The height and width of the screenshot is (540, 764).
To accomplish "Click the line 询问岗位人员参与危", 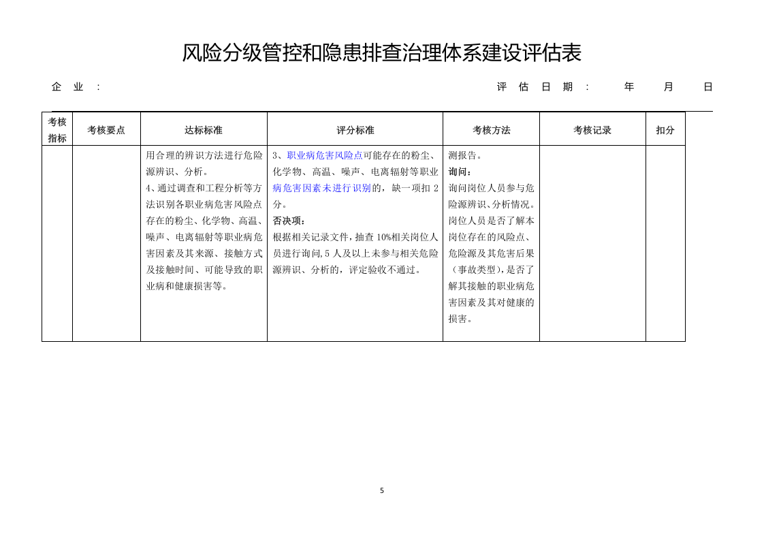I will pyautogui.click(x=491, y=188).
